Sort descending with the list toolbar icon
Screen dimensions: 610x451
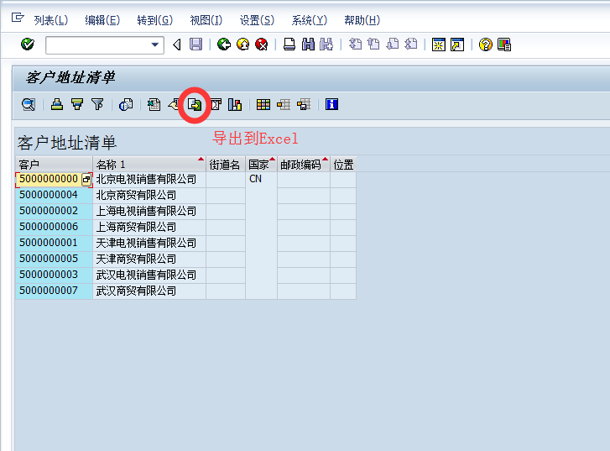[x=77, y=104]
